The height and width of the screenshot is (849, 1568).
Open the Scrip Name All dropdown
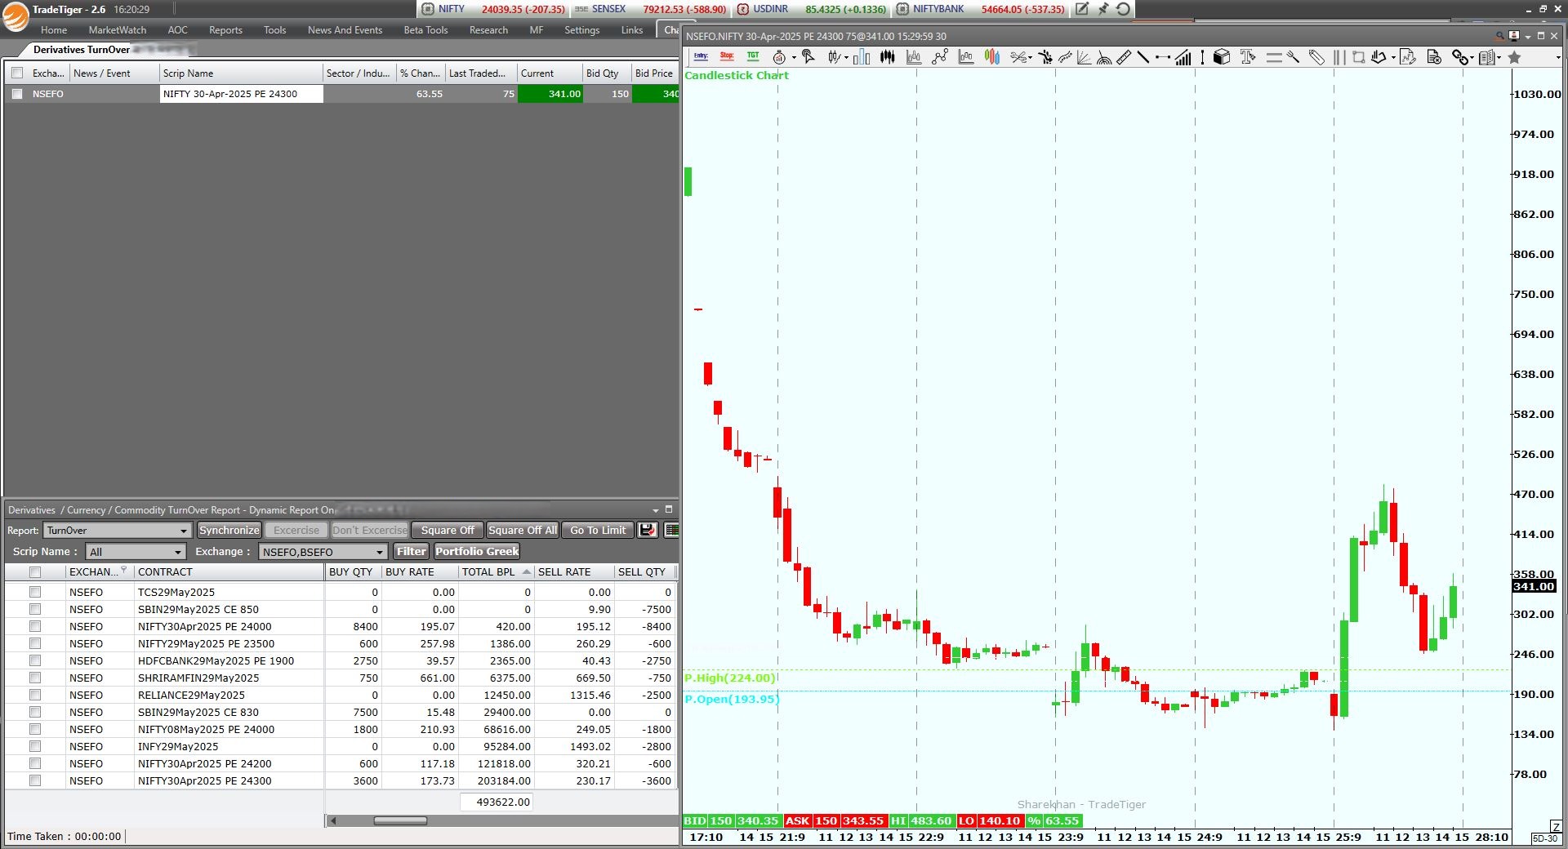136,552
